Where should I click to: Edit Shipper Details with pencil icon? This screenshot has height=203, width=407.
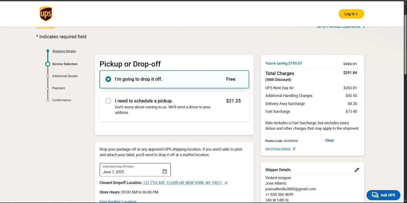coord(357,170)
